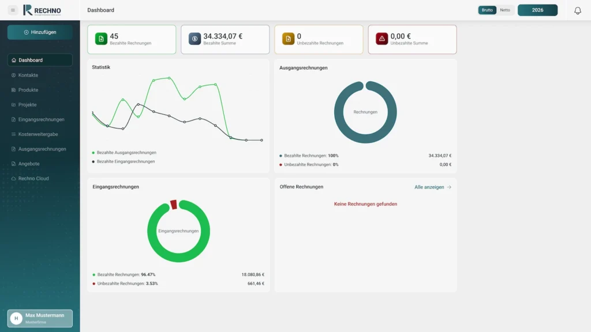Click the Angebote icon in sidebar

(14, 164)
